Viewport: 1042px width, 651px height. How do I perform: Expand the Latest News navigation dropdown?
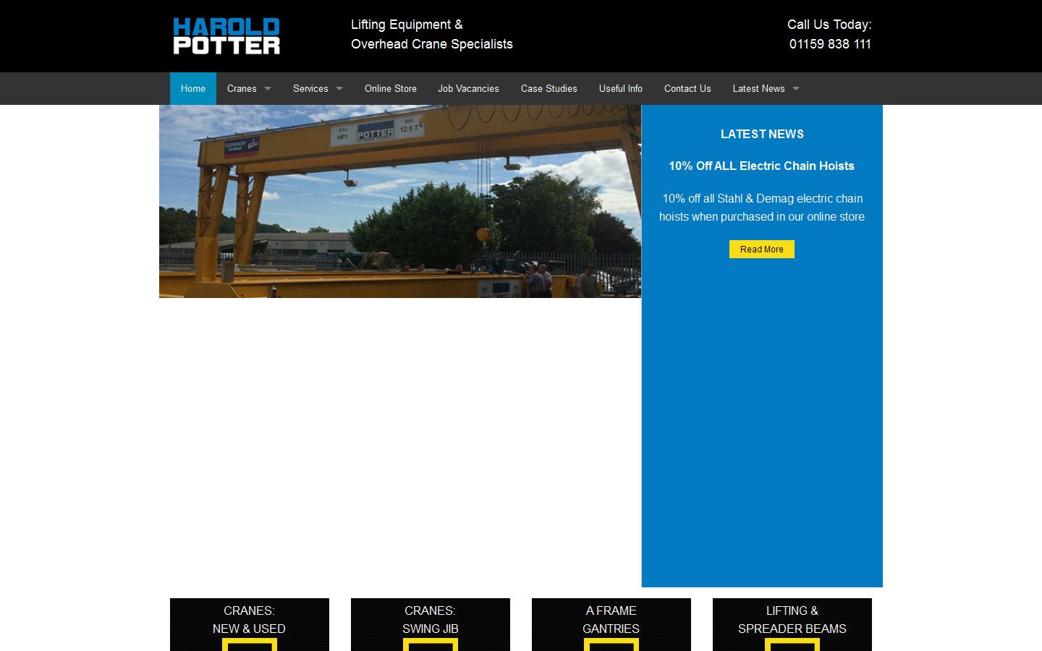pos(765,88)
